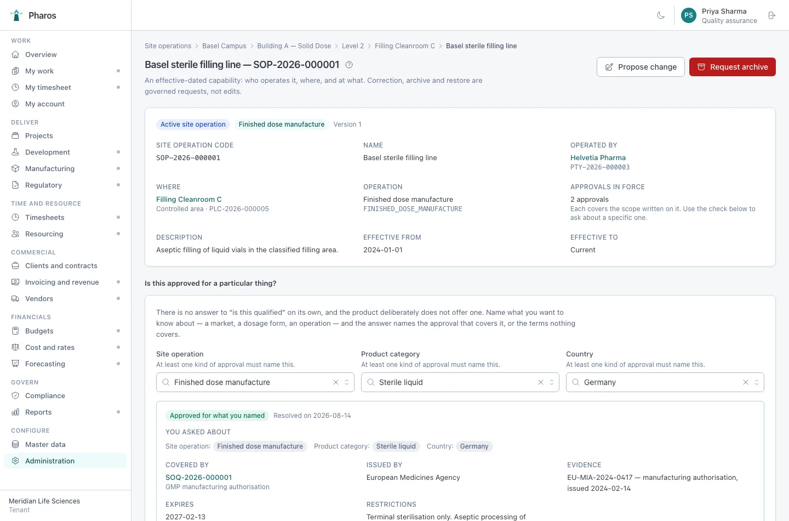Clear the Country selection Germany
This screenshot has height=521, width=789.
tap(746, 382)
